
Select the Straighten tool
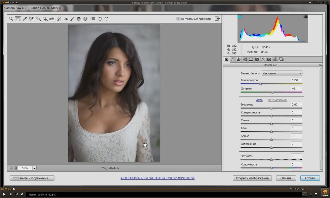click(52, 19)
